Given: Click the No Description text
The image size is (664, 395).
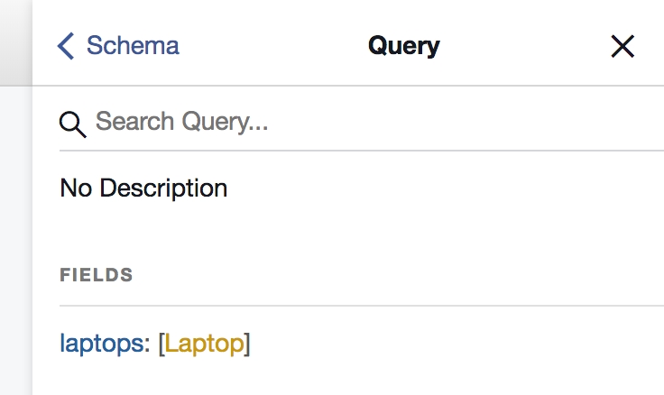Looking at the screenshot, I should [143, 188].
